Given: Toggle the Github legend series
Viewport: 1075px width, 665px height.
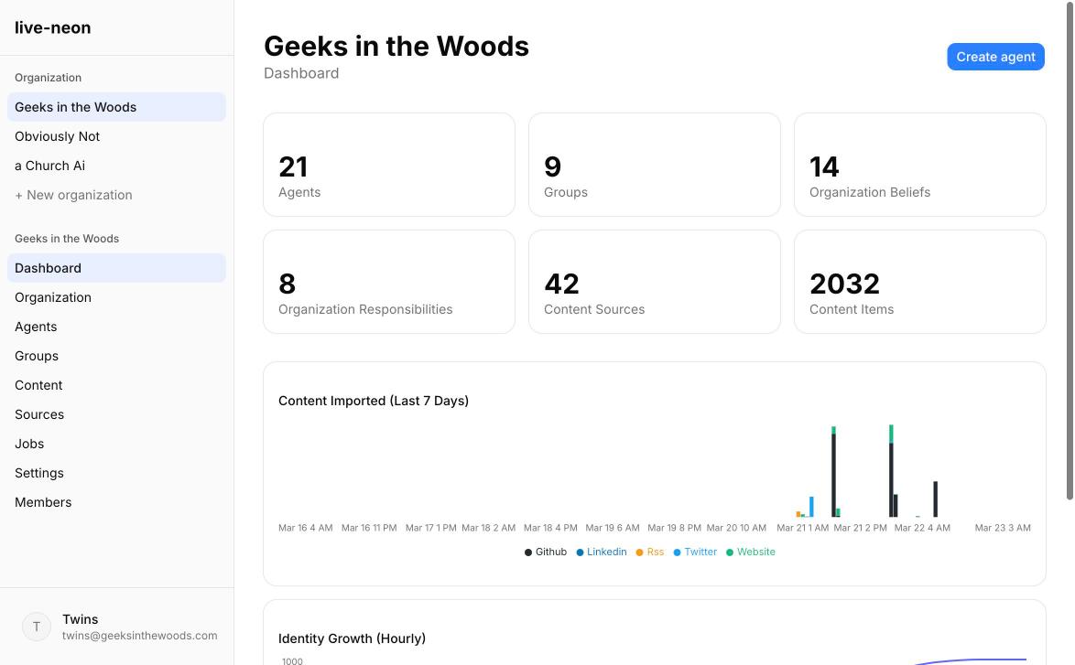Looking at the screenshot, I should click(546, 552).
